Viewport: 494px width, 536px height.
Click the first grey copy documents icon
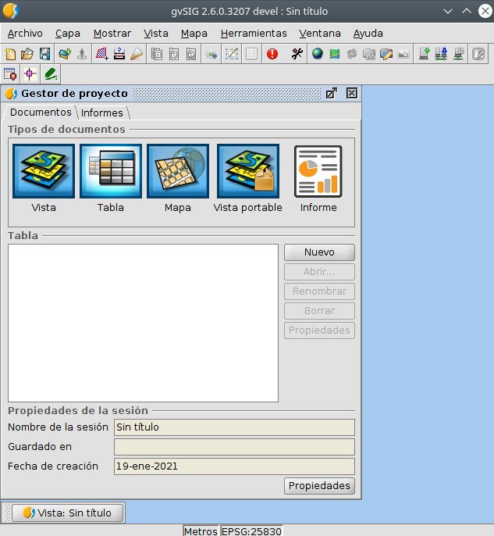156,54
